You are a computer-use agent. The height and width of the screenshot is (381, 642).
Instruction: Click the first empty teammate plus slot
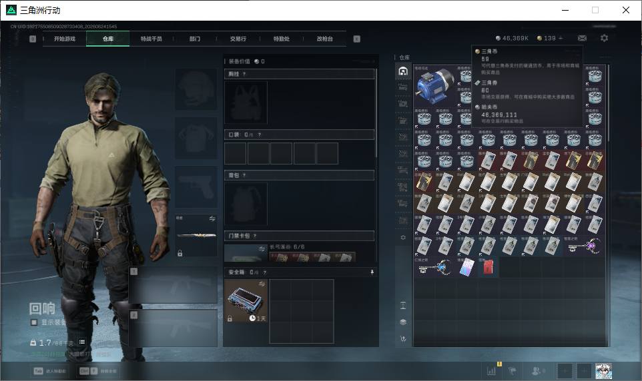click(x=564, y=371)
